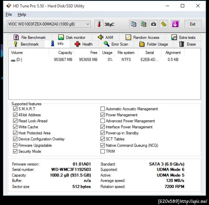Image resolution: width=209 pixels, height=205 pixels.
Task: Switch to the Random Access tab
Action: point(142,37)
